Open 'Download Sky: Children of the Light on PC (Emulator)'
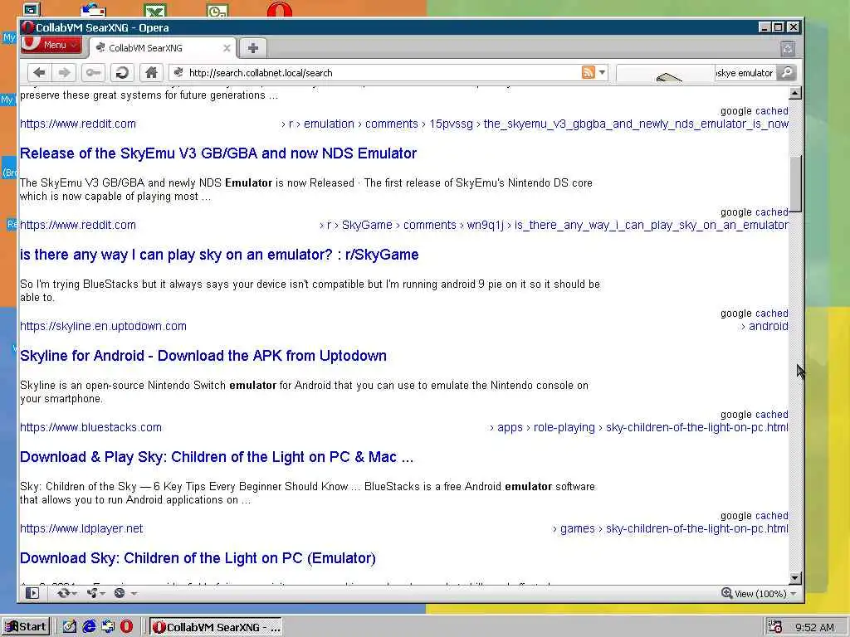The image size is (850, 637). 198,558
